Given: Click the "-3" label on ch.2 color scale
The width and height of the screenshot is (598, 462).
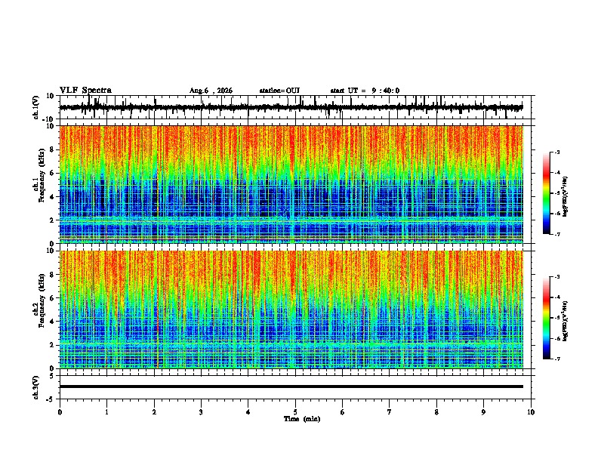Looking at the screenshot, I should point(557,277).
